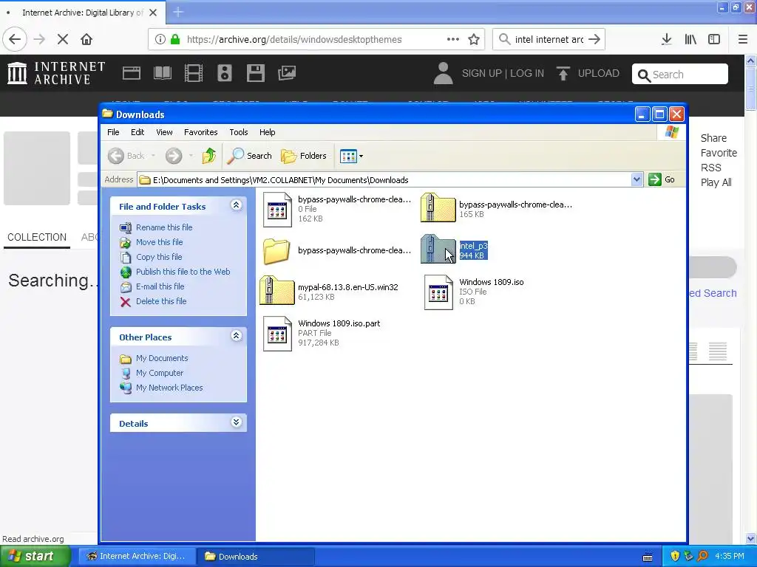
Task: Open the Back history dropdown arrow
Action: [153, 156]
